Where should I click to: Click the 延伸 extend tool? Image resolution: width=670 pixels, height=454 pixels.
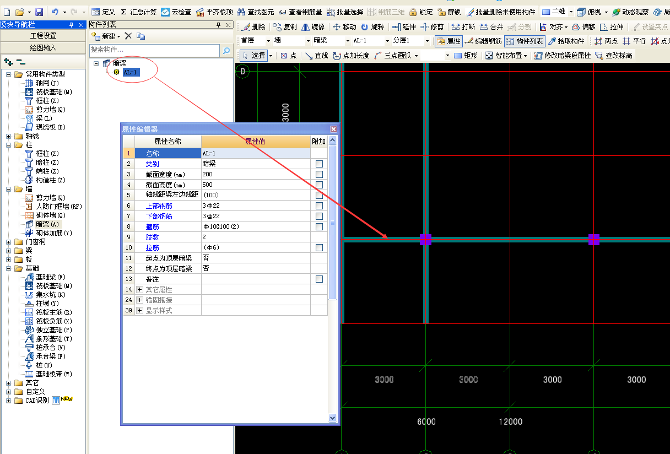(x=404, y=26)
